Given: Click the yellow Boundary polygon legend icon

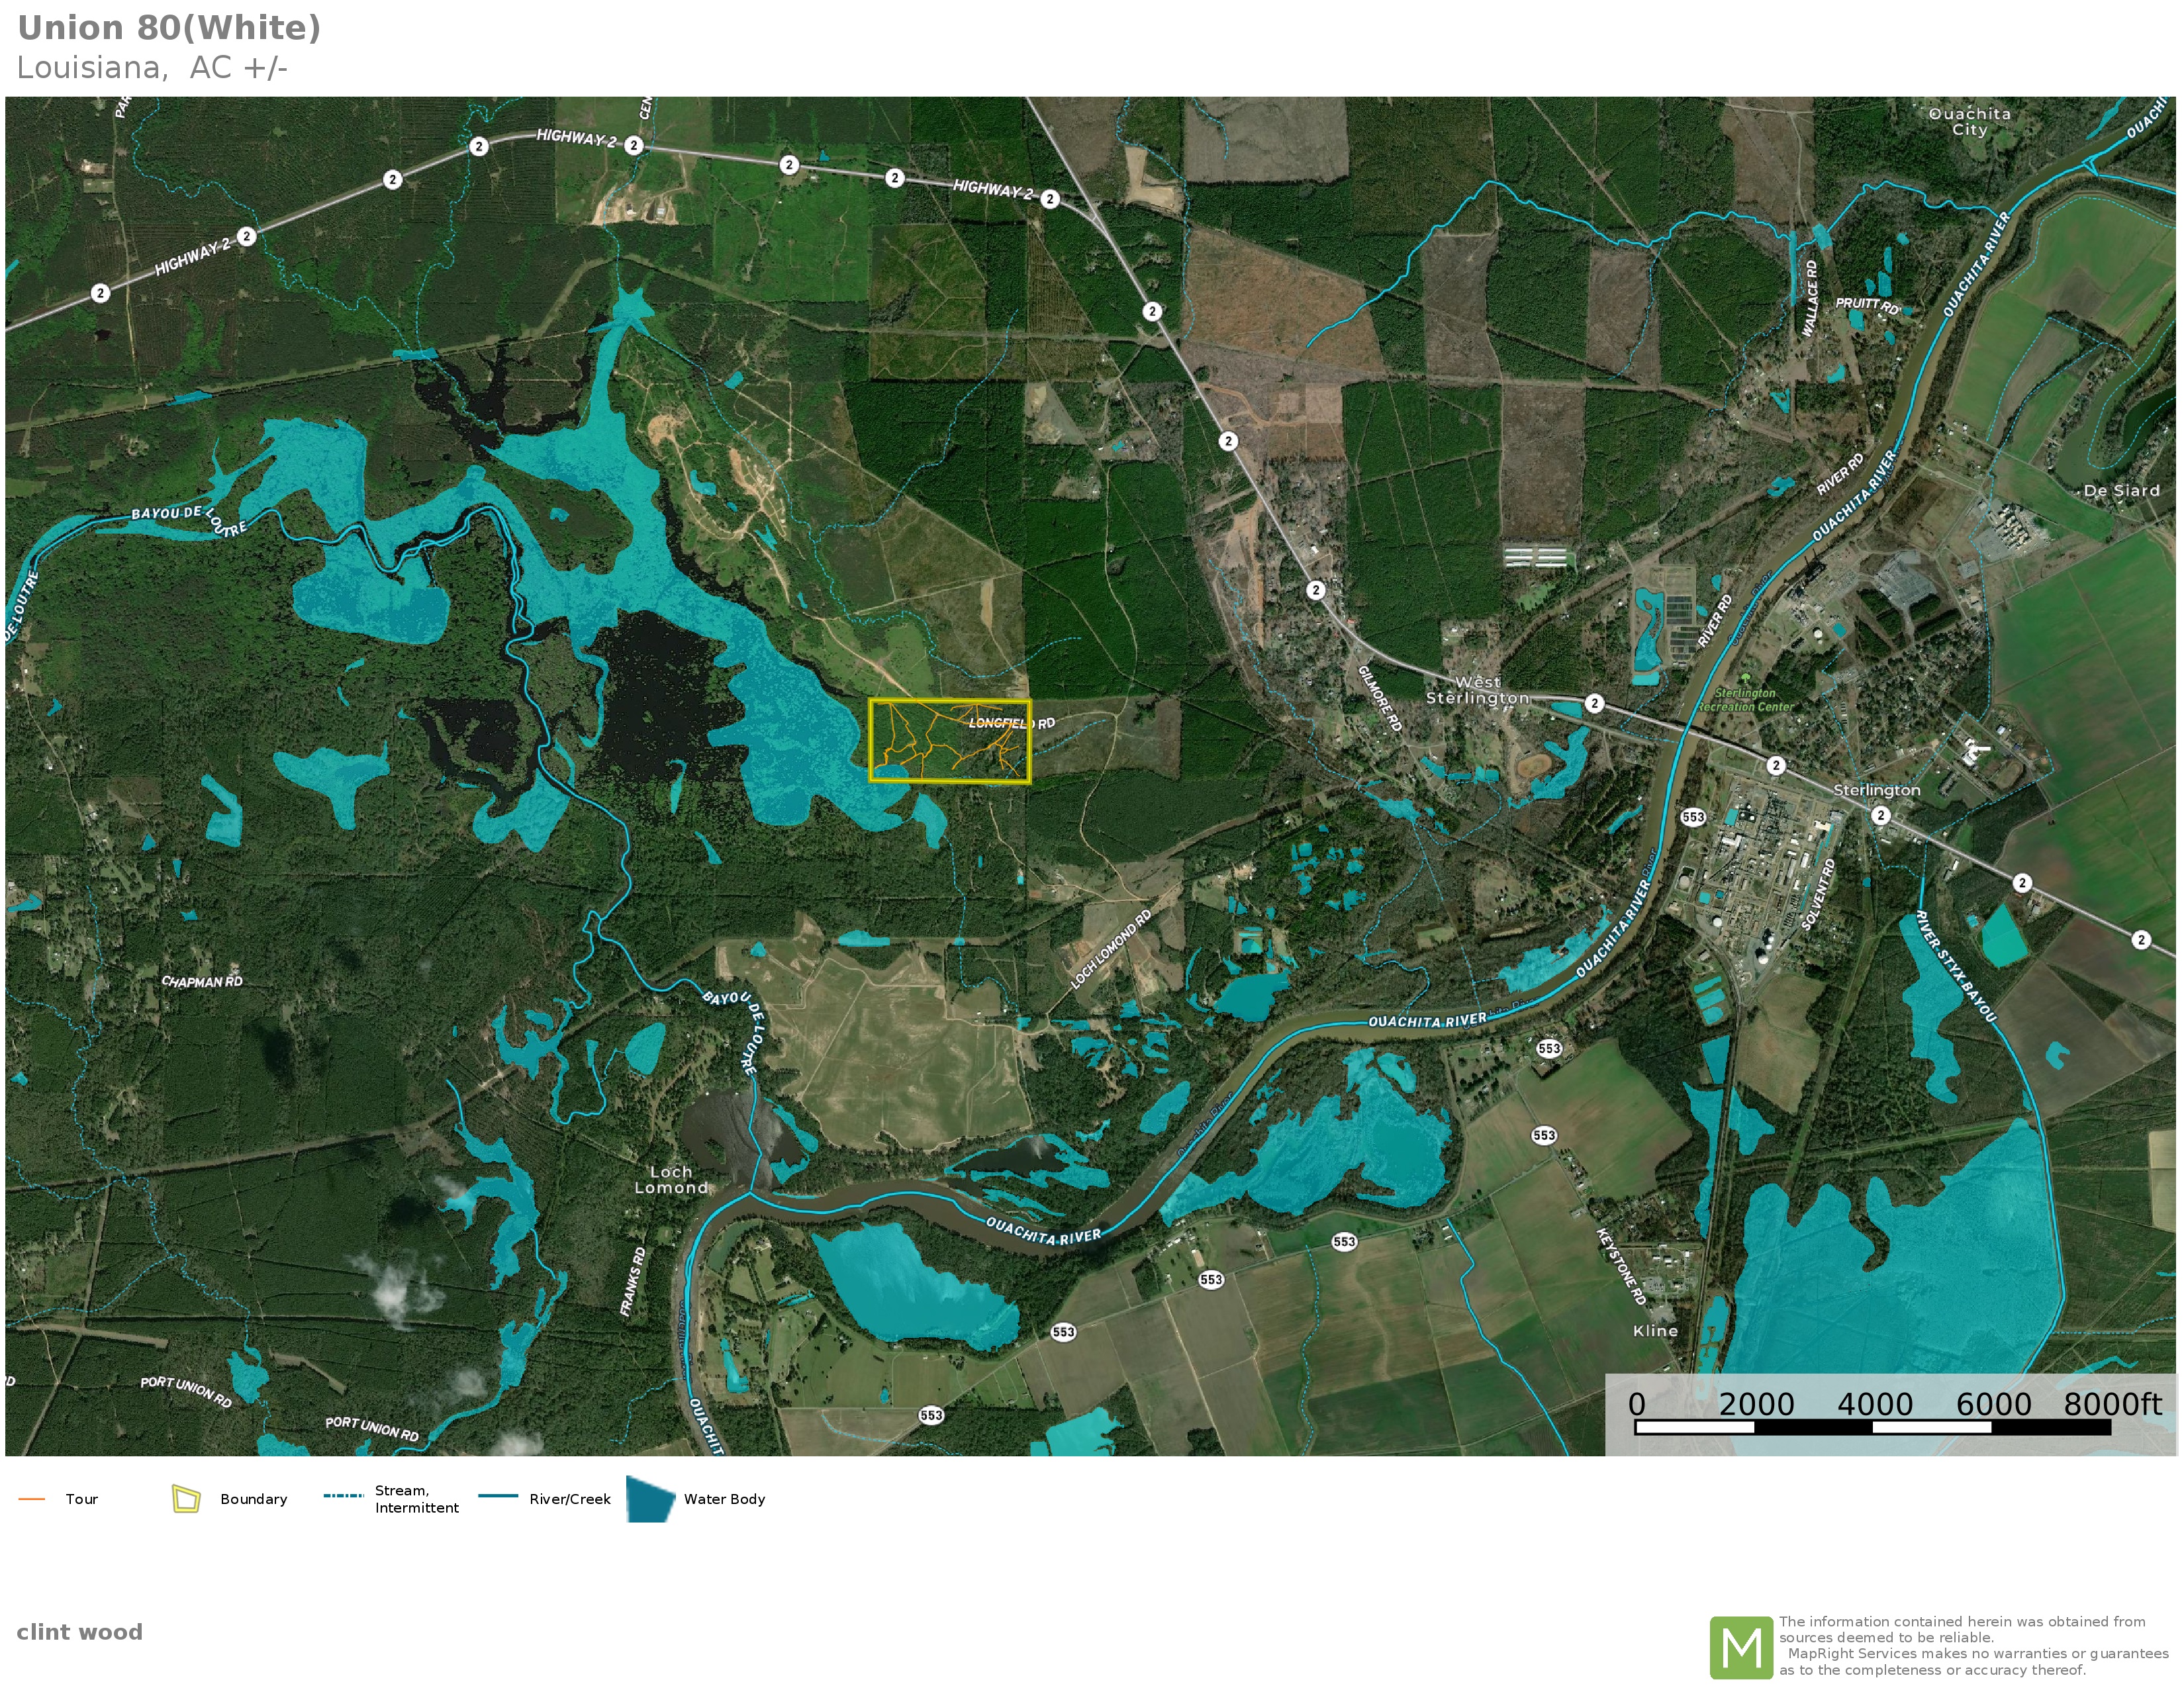Looking at the screenshot, I should (186, 1499).
